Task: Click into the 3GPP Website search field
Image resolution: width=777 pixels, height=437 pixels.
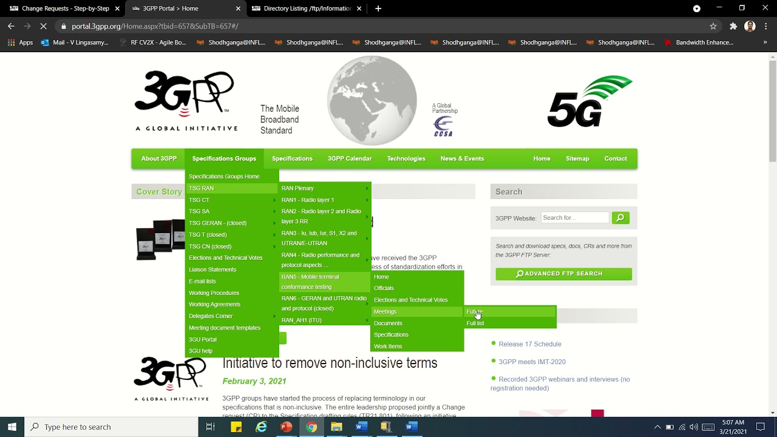Action: pos(575,217)
